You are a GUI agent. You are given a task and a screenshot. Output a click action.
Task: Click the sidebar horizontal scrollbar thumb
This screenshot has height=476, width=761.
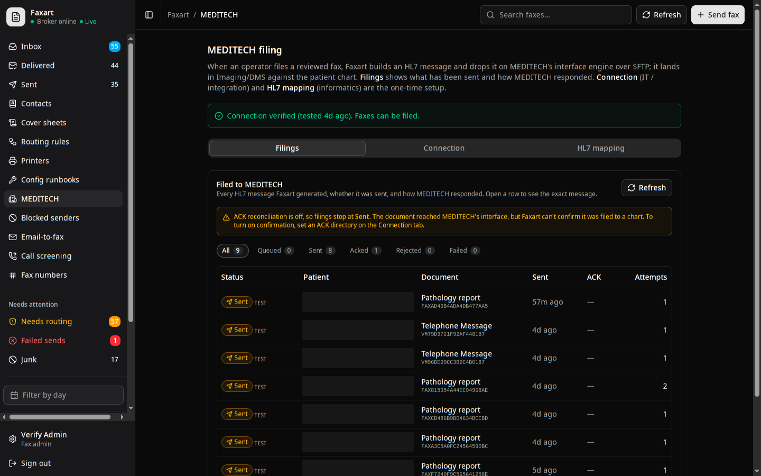point(60,417)
